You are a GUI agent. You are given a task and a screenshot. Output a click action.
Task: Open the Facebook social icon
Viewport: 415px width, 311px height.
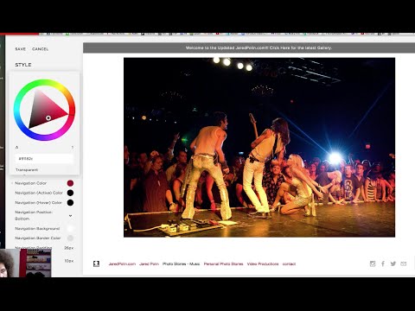(383, 263)
